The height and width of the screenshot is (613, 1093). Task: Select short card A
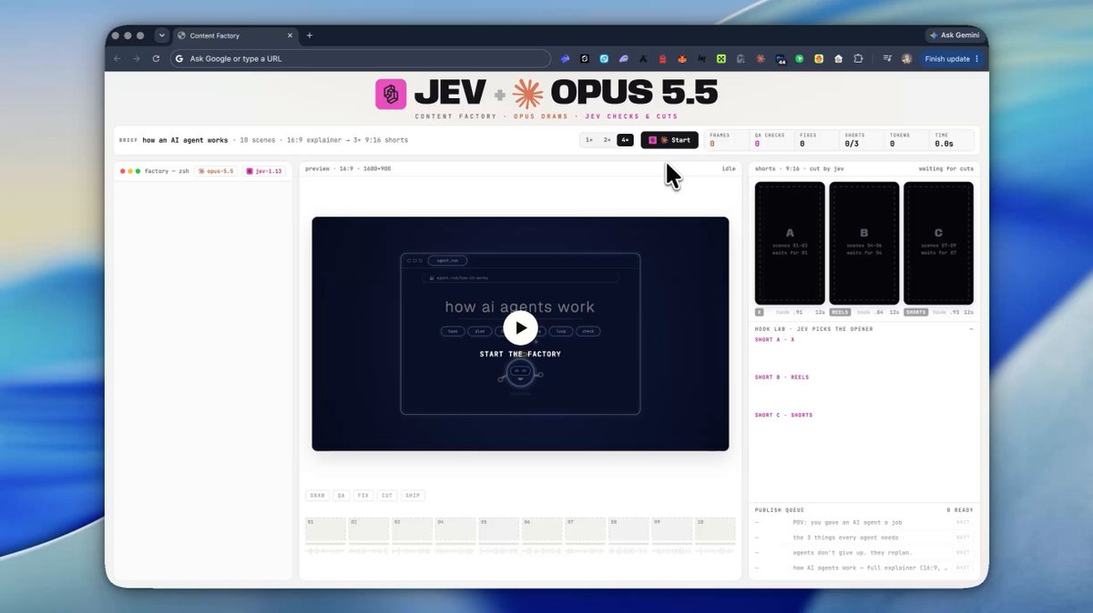click(790, 243)
